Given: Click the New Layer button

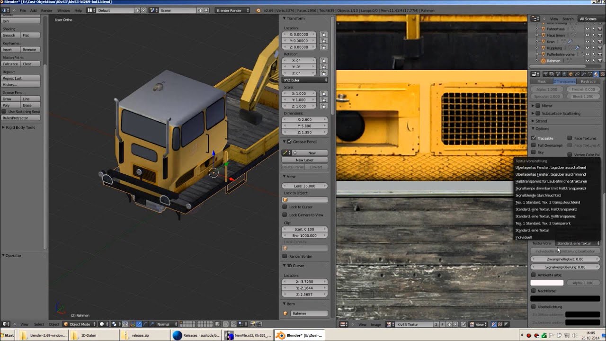Looking at the screenshot, I should pyautogui.click(x=305, y=160).
